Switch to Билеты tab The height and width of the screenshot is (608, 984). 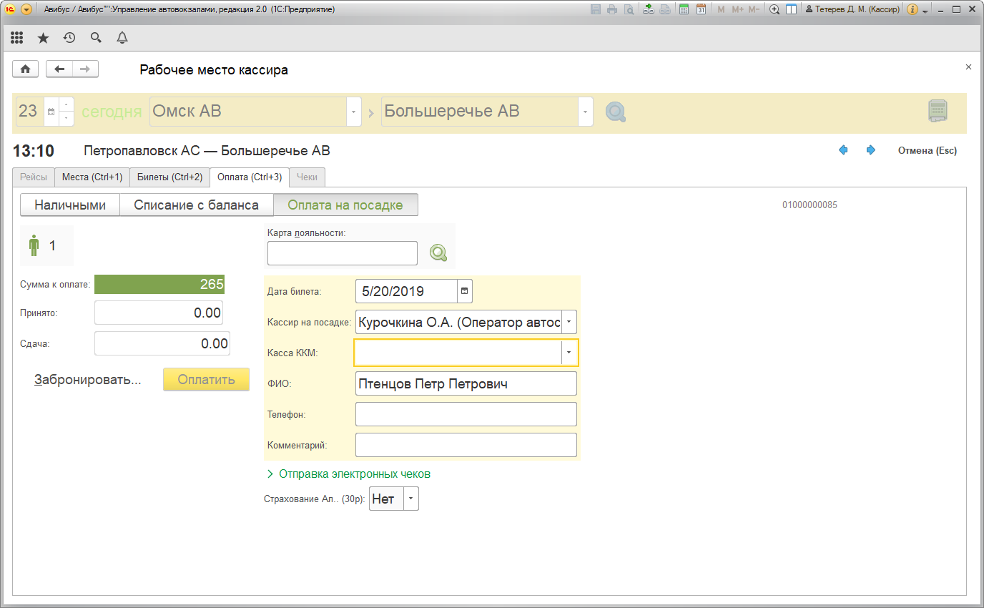point(169,177)
